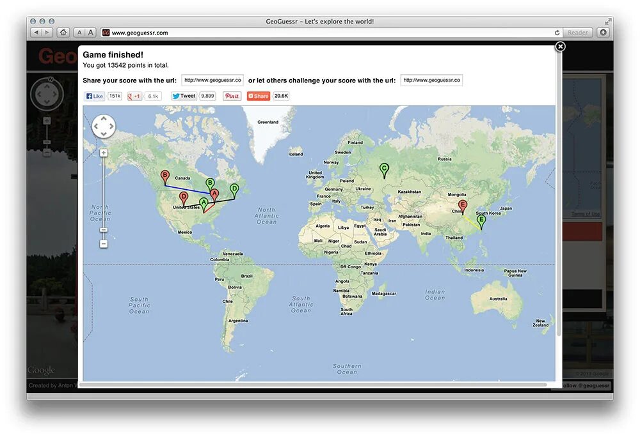Click the challenge URL field
This screenshot has width=640, height=437.
pyautogui.click(x=431, y=80)
